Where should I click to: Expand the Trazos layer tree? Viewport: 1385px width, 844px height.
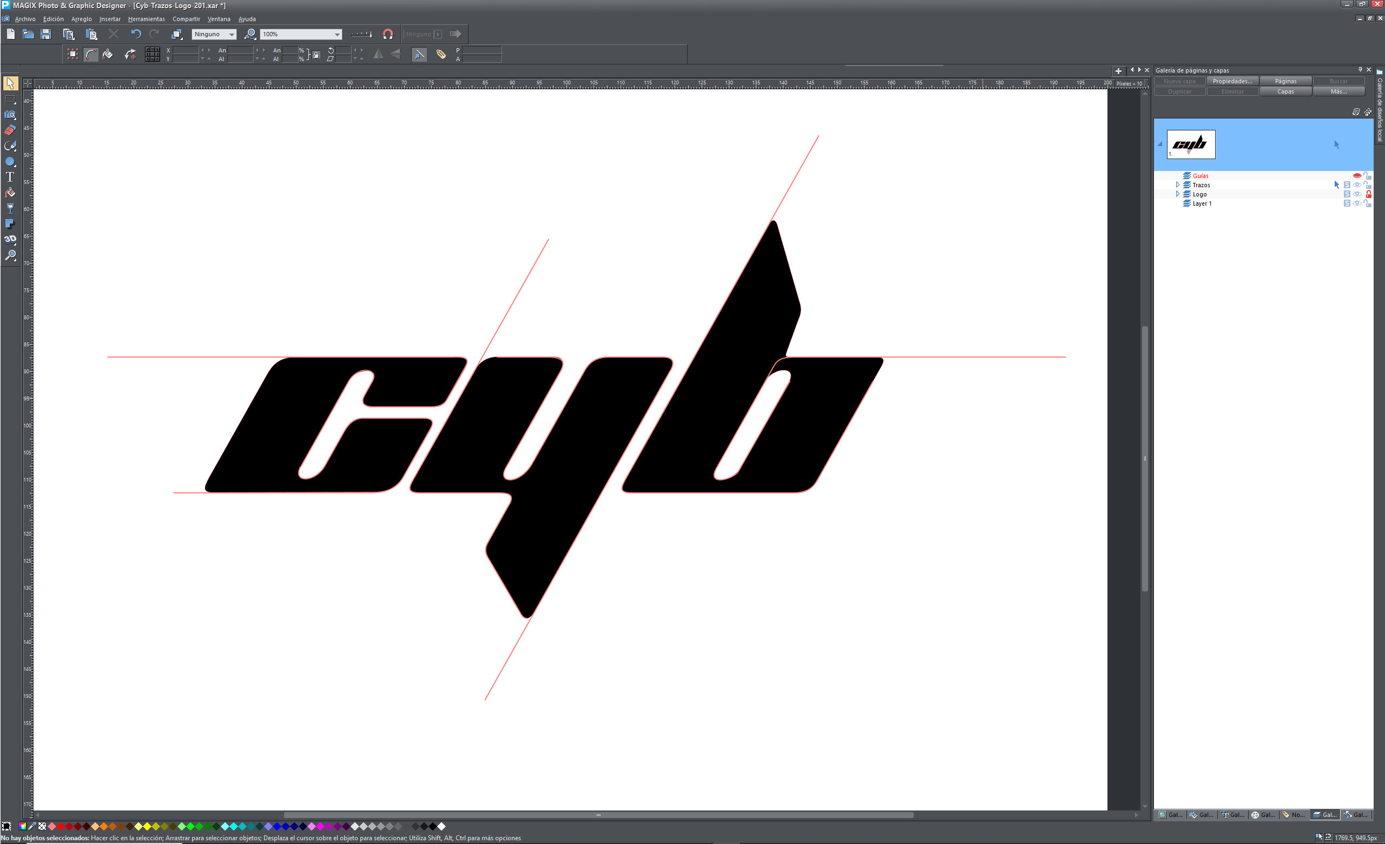1178,185
